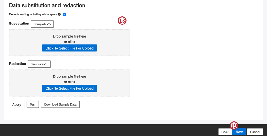This screenshot has height=136, width=267.
Task: Go Back to the previous step
Action: [225, 132]
